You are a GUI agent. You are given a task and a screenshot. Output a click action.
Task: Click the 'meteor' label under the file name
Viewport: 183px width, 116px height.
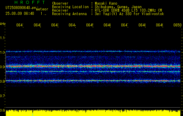point(42,9)
